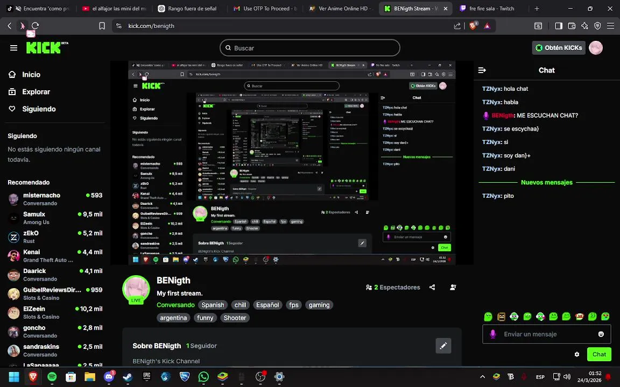Open Steam from taskbar

[128, 377]
